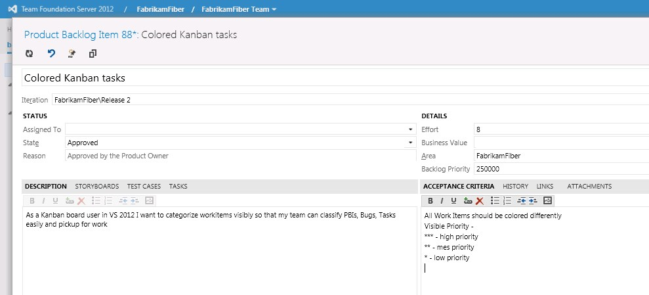Click the Product Backlog Item 88 link
This screenshot has width=649, height=295.
pos(80,34)
